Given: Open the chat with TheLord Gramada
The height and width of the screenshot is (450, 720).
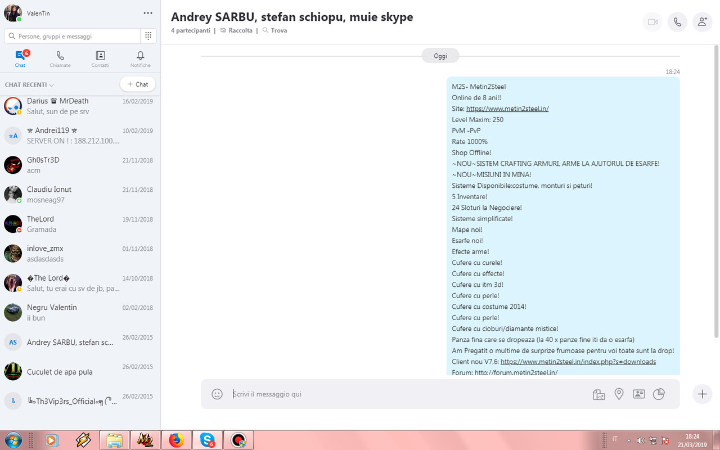Looking at the screenshot, I should point(80,224).
